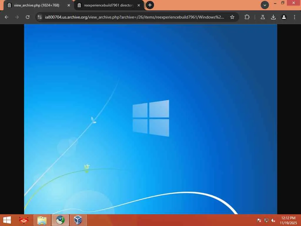Image resolution: width=301 pixels, height=226 pixels.
Task: Open VirtualBox from taskbar
Action: (78, 220)
